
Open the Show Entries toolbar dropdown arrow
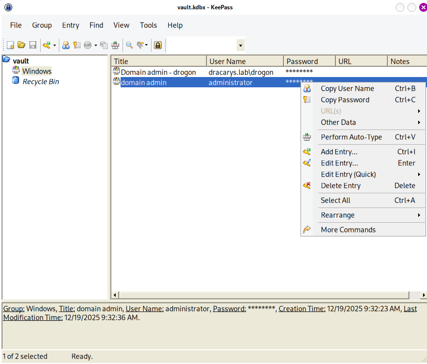146,45
